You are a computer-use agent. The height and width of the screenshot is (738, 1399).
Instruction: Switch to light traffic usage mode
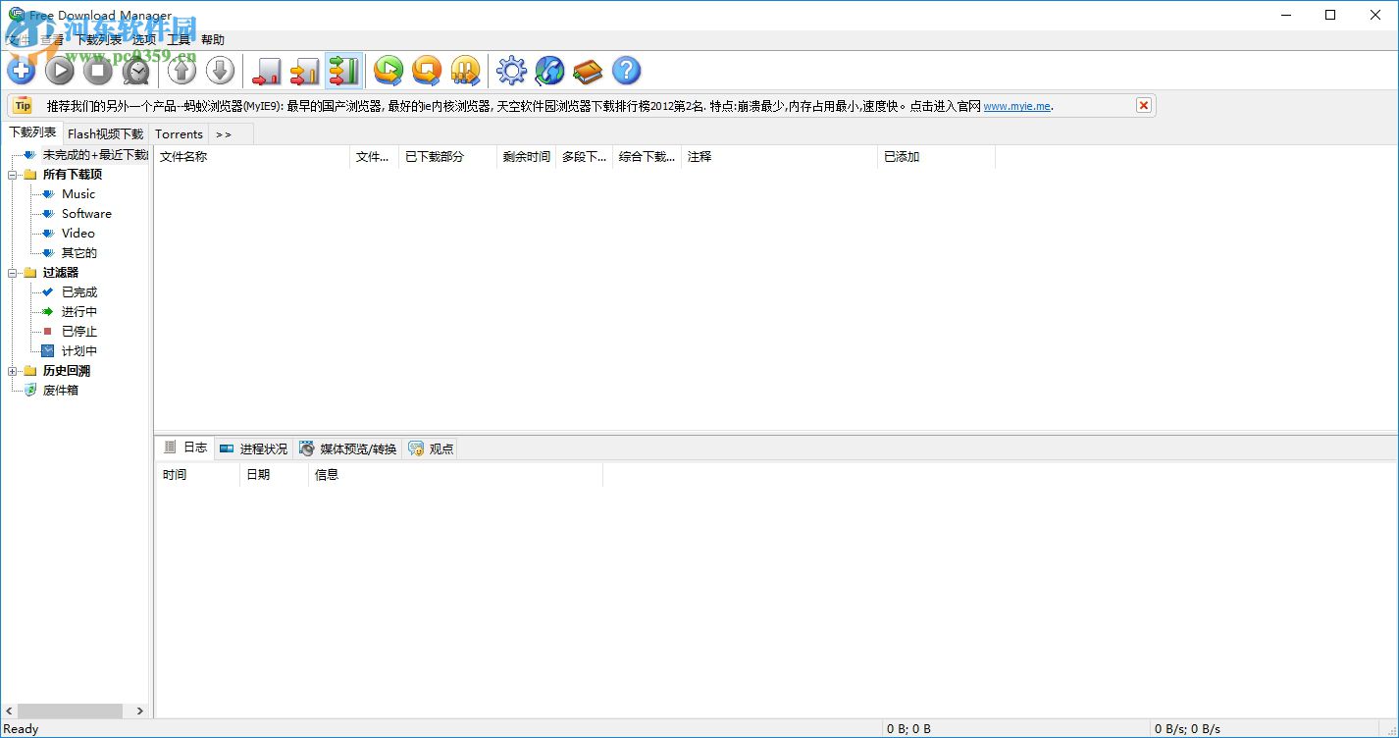click(x=266, y=70)
